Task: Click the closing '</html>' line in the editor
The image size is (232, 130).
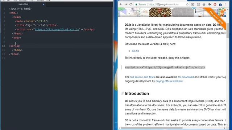Action: point(14,54)
